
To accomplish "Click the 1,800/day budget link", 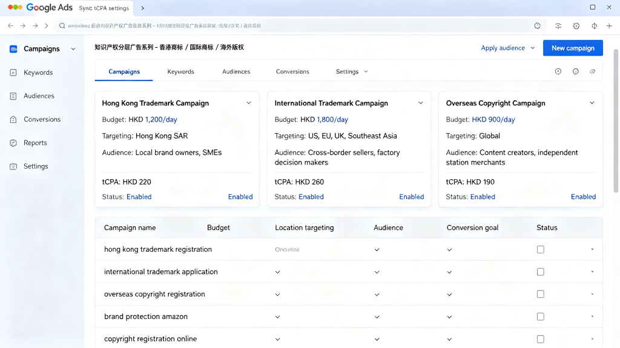I will (332, 119).
